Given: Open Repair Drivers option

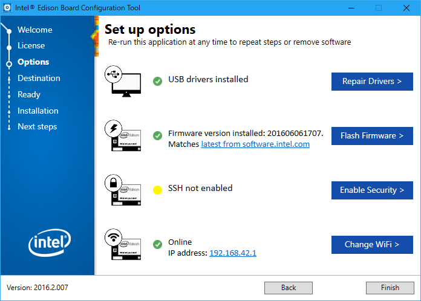Looking at the screenshot, I should pyautogui.click(x=372, y=82).
